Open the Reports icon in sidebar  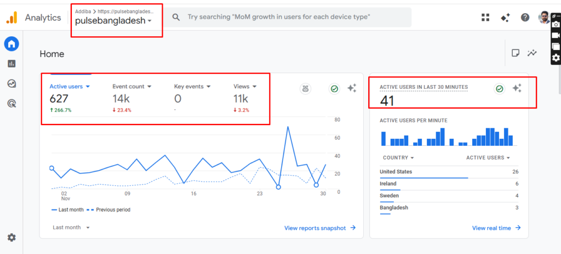click(x=12, y=64)
